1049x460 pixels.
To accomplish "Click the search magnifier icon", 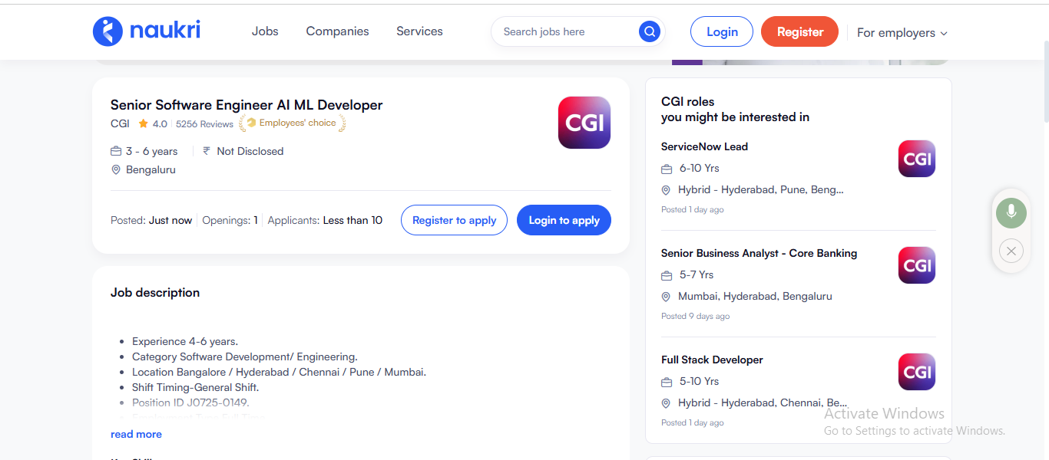I will [649, 31].
